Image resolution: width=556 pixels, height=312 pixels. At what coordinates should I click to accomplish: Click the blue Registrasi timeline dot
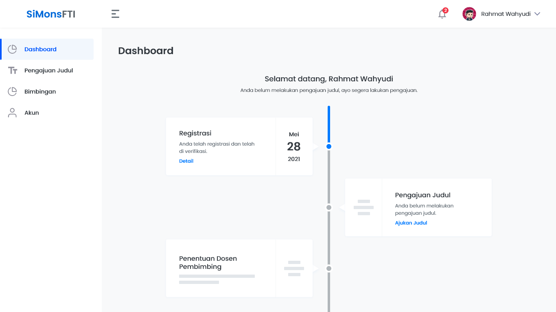pos(329,146)
